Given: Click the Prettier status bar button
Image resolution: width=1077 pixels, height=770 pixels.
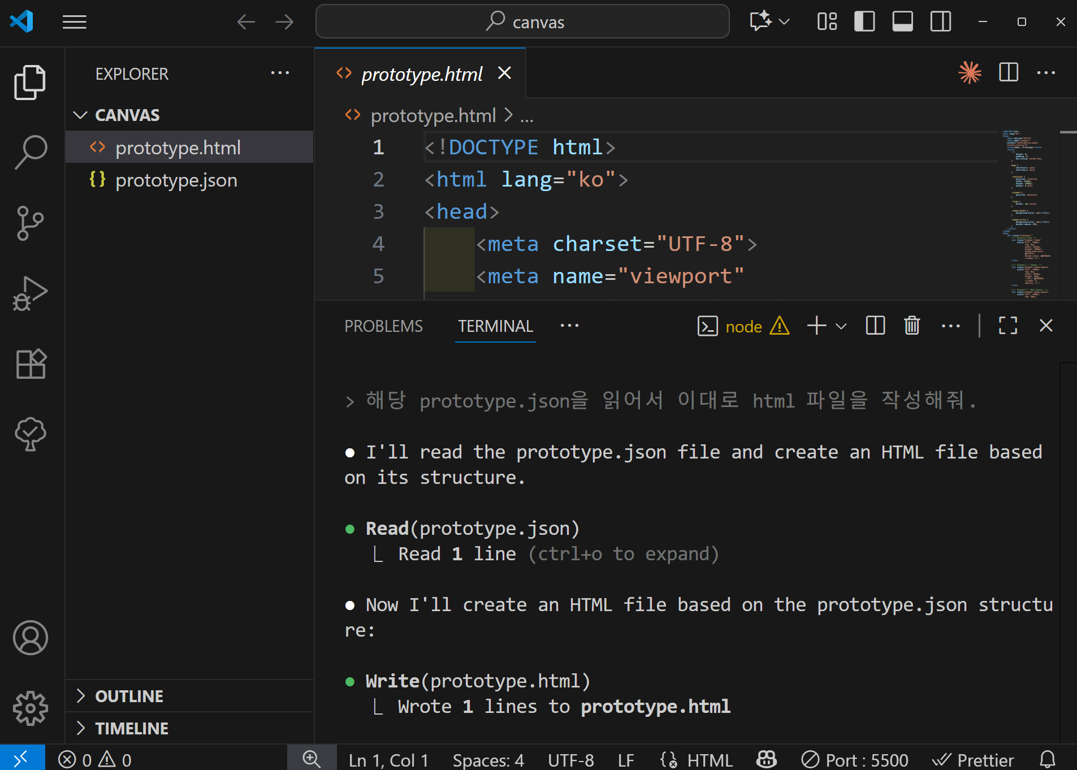Looking at the screenshot, I should coord(973,760).
